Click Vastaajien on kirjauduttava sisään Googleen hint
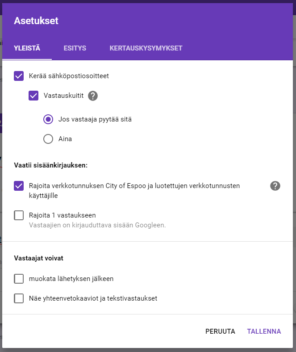 pos(97,225)
